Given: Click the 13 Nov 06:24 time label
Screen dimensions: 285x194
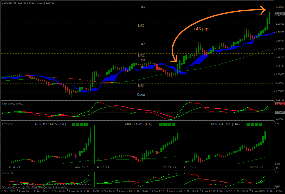Looking at the screenshot, I should [x=41, y=191].
